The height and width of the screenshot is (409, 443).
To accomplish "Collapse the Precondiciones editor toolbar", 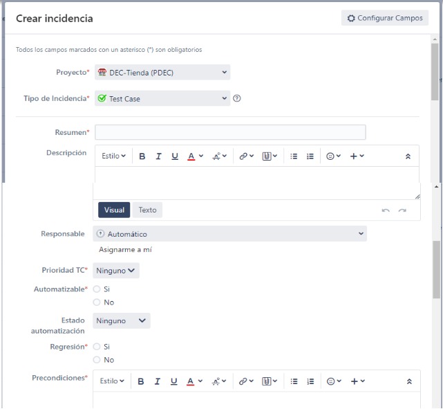I will 409,381.
